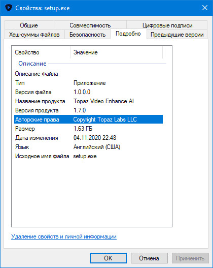Image resolution: width=213 pixels, height=268 pixels.
Task: Select the highlighted Авторские права row
Action: 88,120
